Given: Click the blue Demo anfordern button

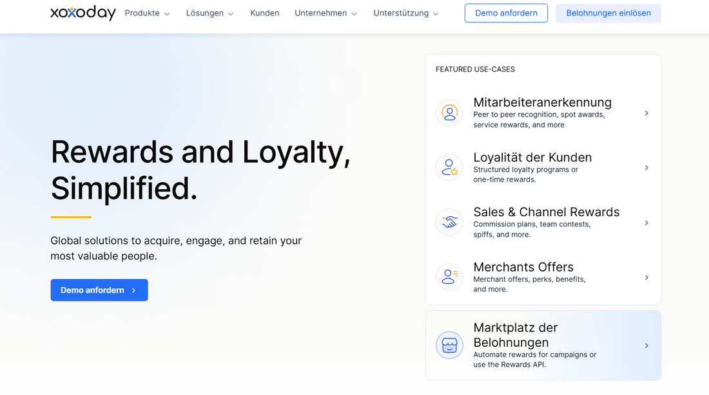Looking at the screenshot, I should pyautogui.click(x=99, y=289).
